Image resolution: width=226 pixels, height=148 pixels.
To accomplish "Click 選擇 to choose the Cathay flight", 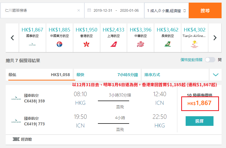I will click(x=199, y=121).
